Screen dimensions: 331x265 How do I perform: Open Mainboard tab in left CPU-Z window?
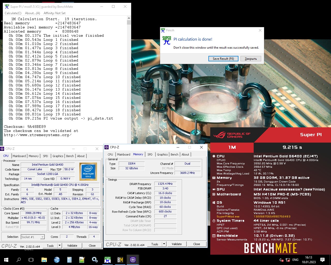pos(19,156)
